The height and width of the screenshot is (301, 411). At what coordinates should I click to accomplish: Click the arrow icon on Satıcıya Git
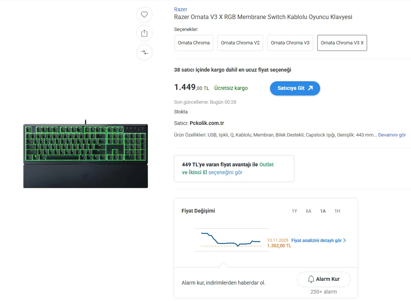click(x=310, y=88)
